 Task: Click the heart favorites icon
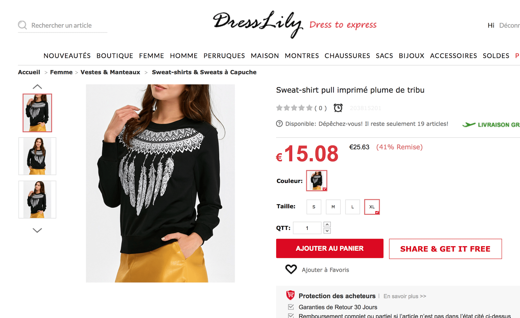coord(291,269)
